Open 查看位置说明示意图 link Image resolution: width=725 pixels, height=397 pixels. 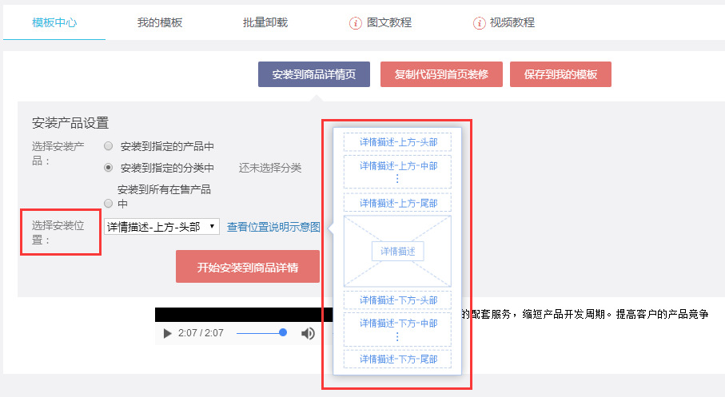tap(273, 227)
